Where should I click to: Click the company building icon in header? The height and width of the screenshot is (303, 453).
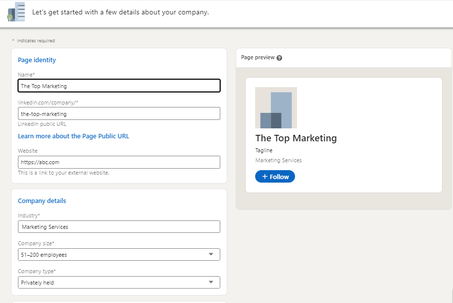tap(16, 12)
